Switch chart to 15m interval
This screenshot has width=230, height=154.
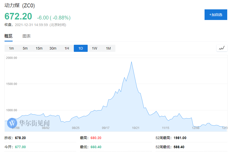(39, 48)
